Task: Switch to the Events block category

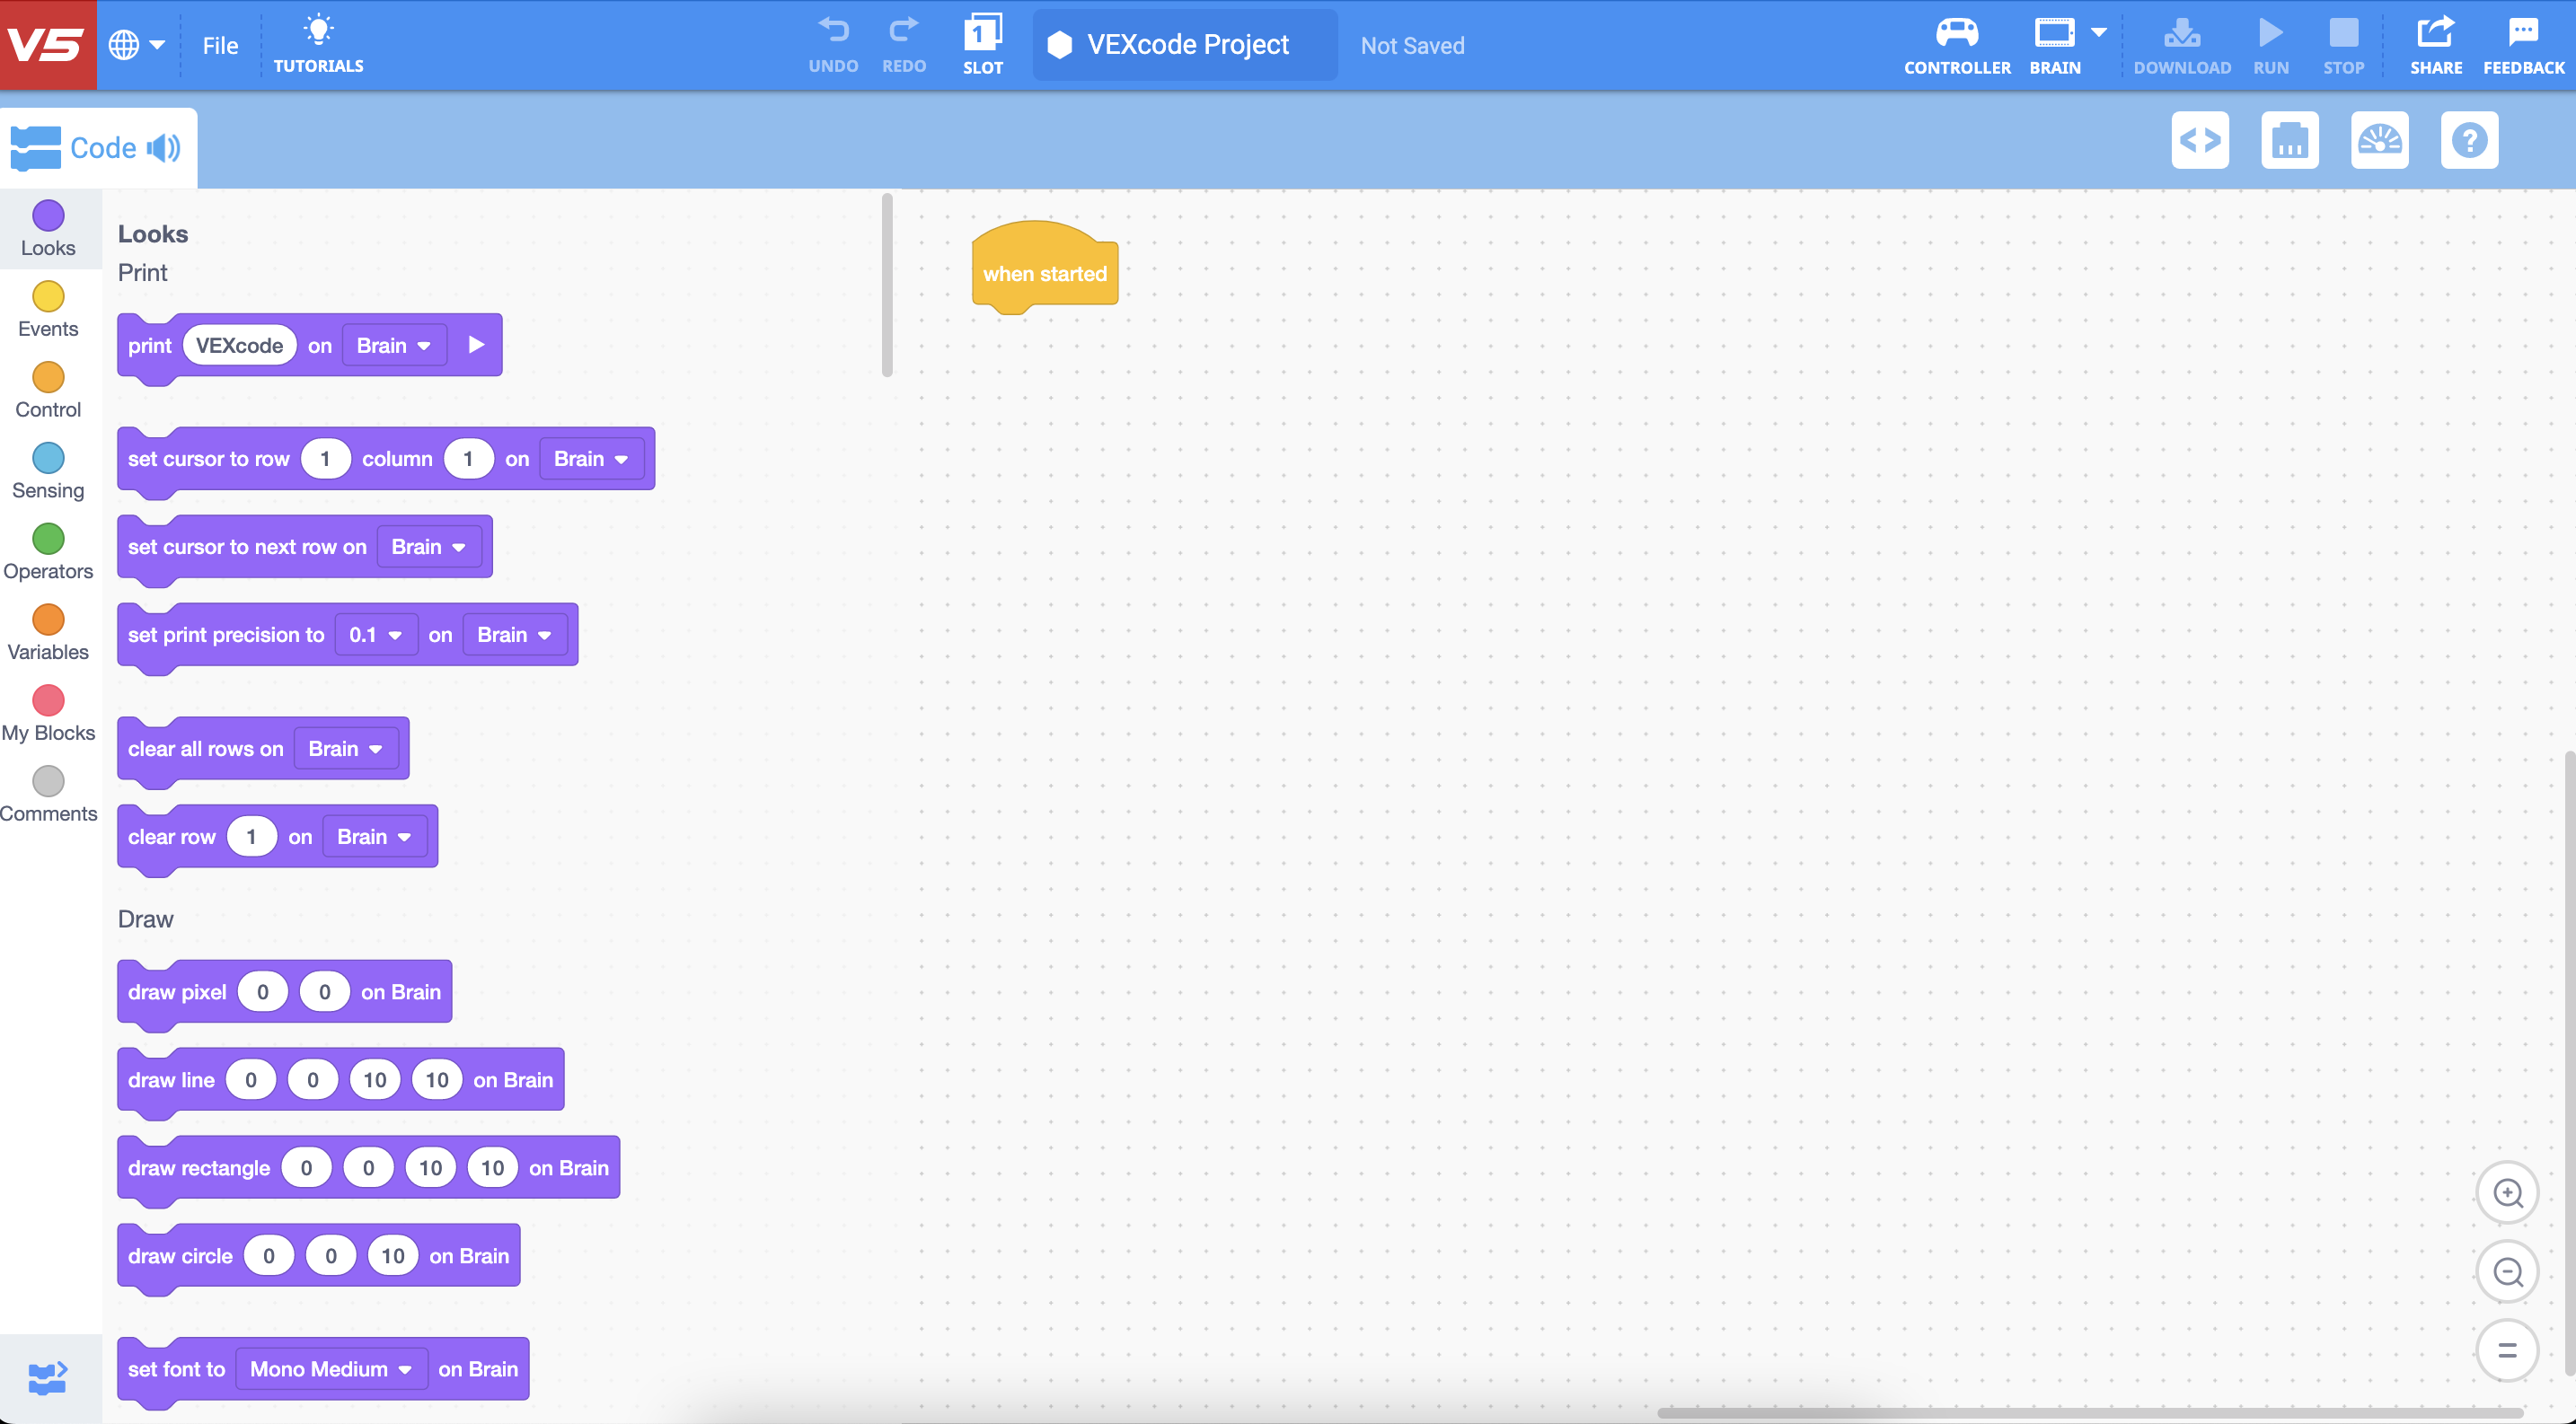Action: click(48, 308)
